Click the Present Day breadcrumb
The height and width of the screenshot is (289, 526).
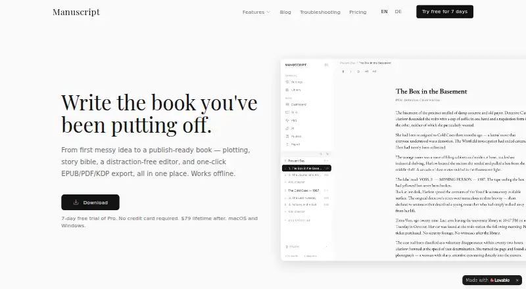tap(347, 63)
